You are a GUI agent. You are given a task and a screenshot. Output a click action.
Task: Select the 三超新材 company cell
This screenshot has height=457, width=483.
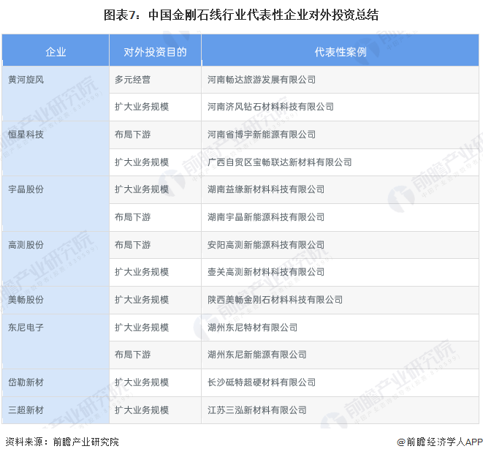pos(26,410)
